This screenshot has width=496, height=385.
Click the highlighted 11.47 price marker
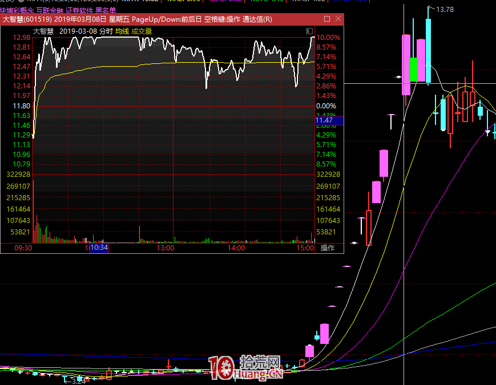click(x=329, y=120)
